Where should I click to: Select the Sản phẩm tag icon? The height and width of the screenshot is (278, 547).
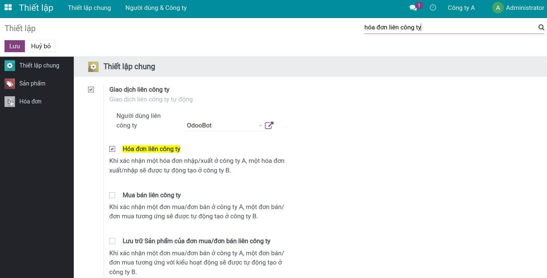[10, 84]
